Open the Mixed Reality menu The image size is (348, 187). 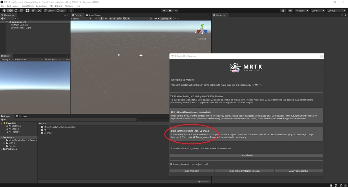pyautogui.click(x=56, y=6)
